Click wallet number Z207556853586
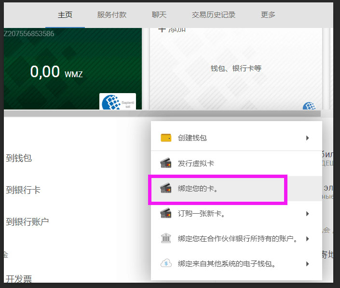 coord(29,34)
